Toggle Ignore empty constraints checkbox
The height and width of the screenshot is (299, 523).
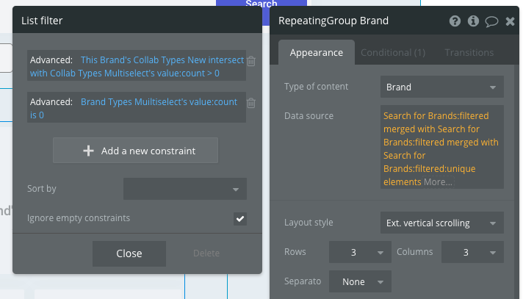[240, 218]
